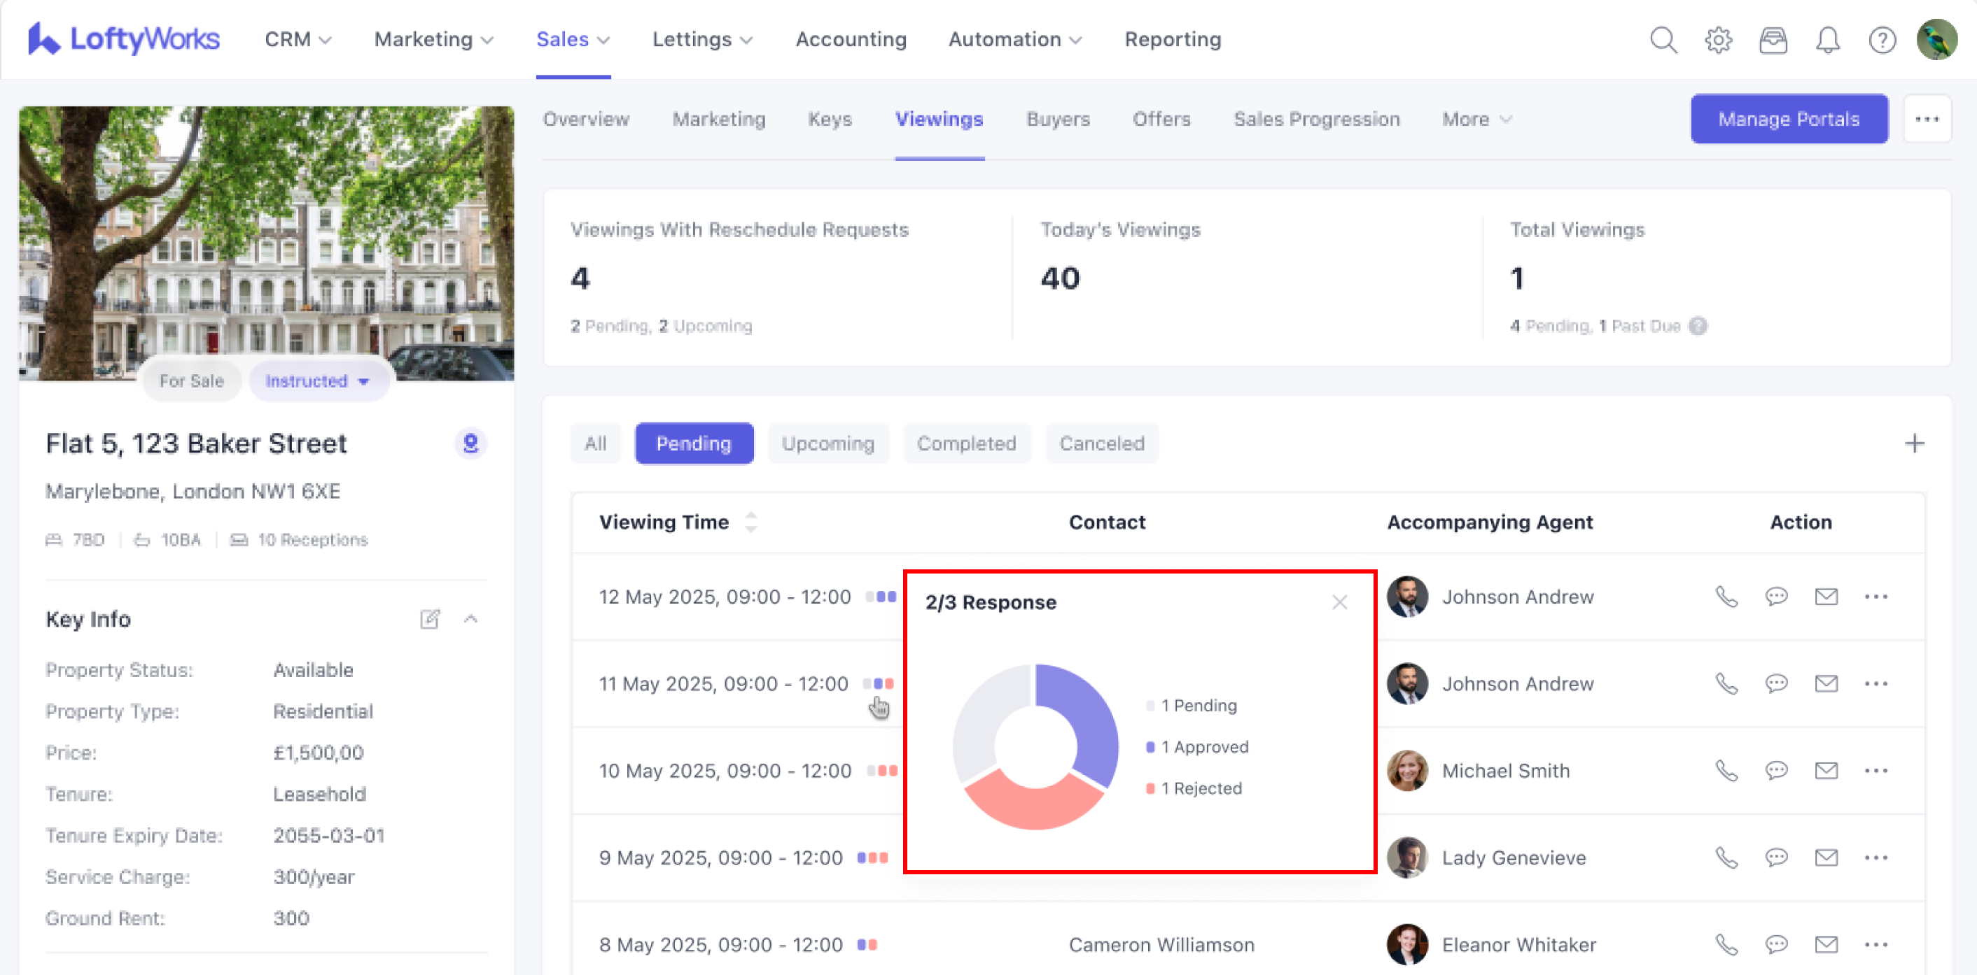1977x975 pixels.
Task: Select the Completed filter pill
Action: (966, 443)
